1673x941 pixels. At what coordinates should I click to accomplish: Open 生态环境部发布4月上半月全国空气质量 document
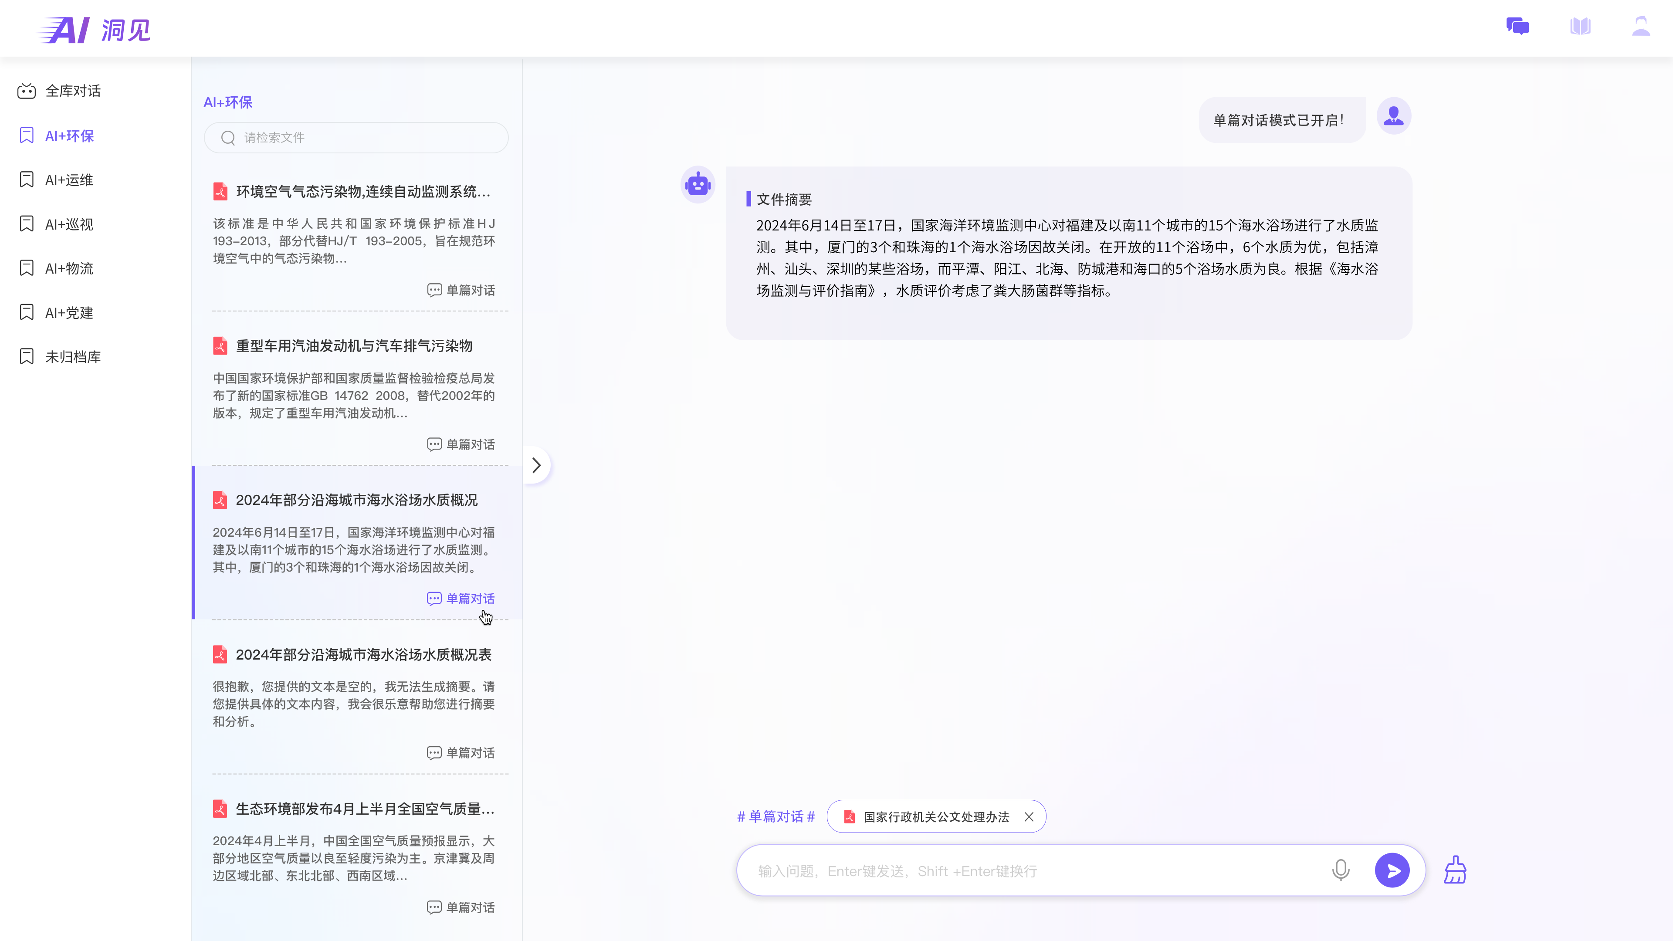(x=365, y=809)
